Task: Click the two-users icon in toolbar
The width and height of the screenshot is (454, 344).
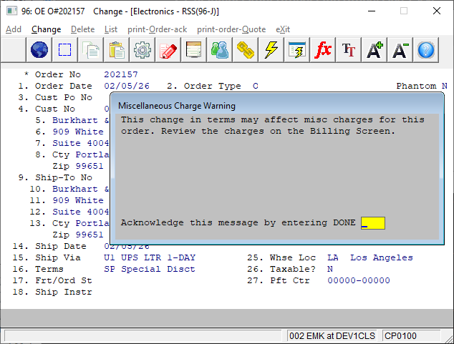Action: click(220, 50)
